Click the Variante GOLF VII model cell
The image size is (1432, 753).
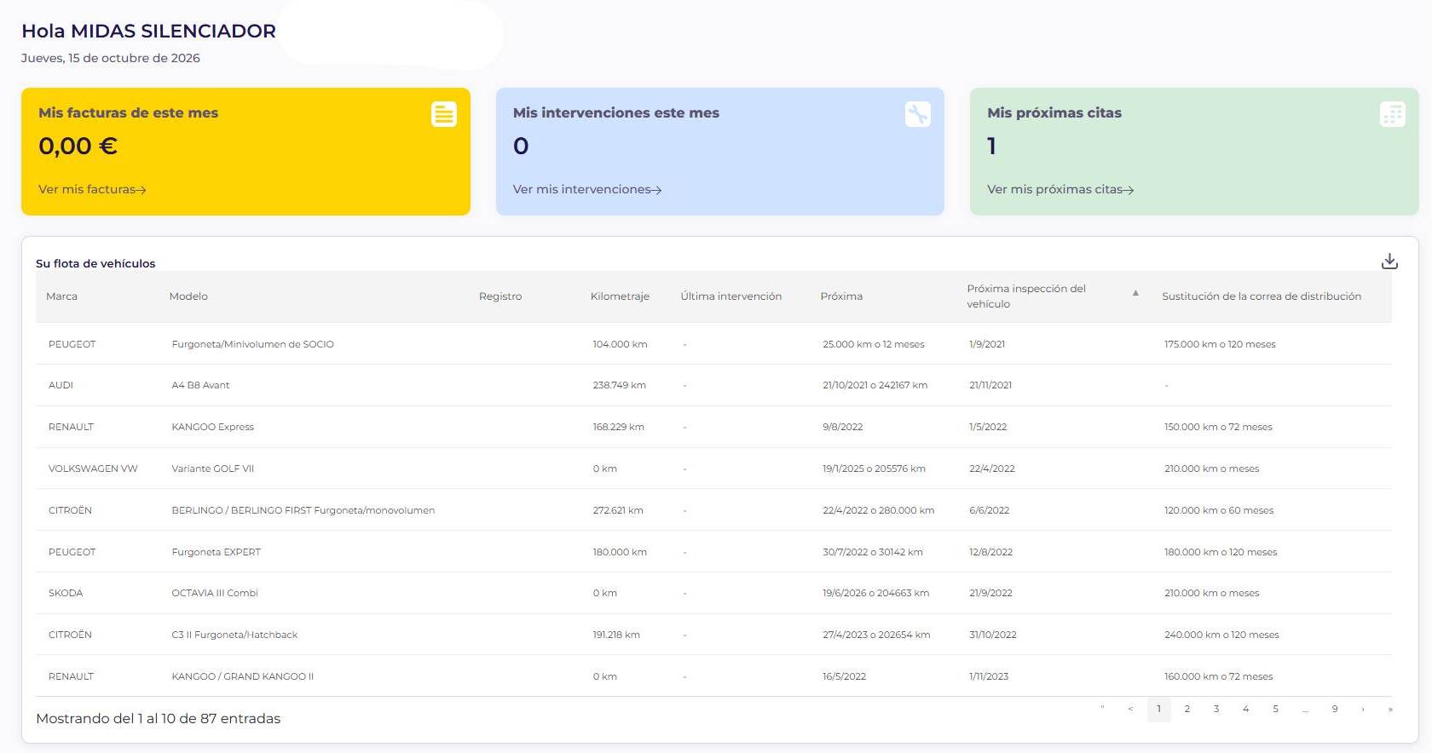click(212, 468)
